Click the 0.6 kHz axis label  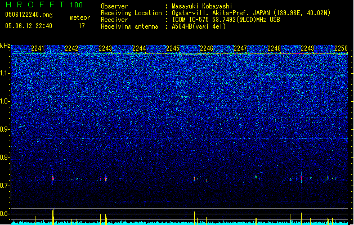point(5,214)
